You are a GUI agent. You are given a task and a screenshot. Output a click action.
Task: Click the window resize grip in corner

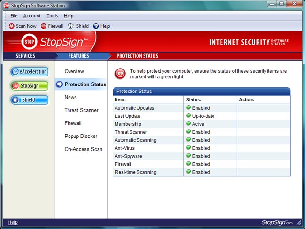(299, 222)
